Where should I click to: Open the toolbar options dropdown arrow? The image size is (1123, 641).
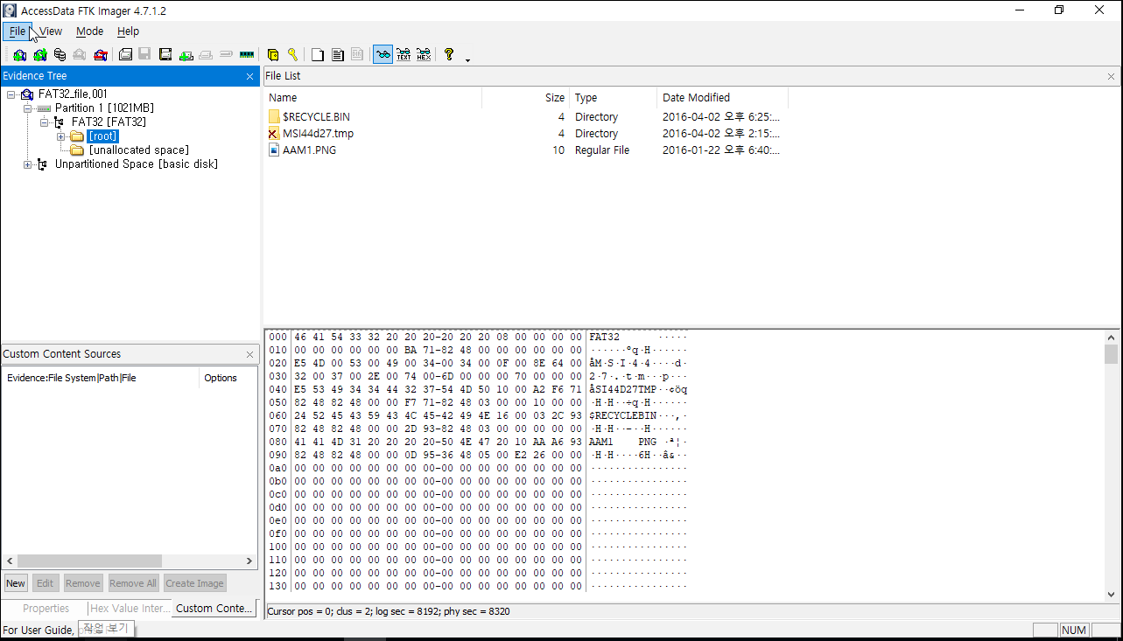coord(467,59)
